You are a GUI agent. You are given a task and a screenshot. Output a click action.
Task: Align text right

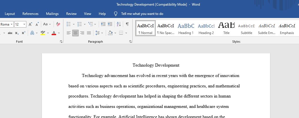coord(82,33)
